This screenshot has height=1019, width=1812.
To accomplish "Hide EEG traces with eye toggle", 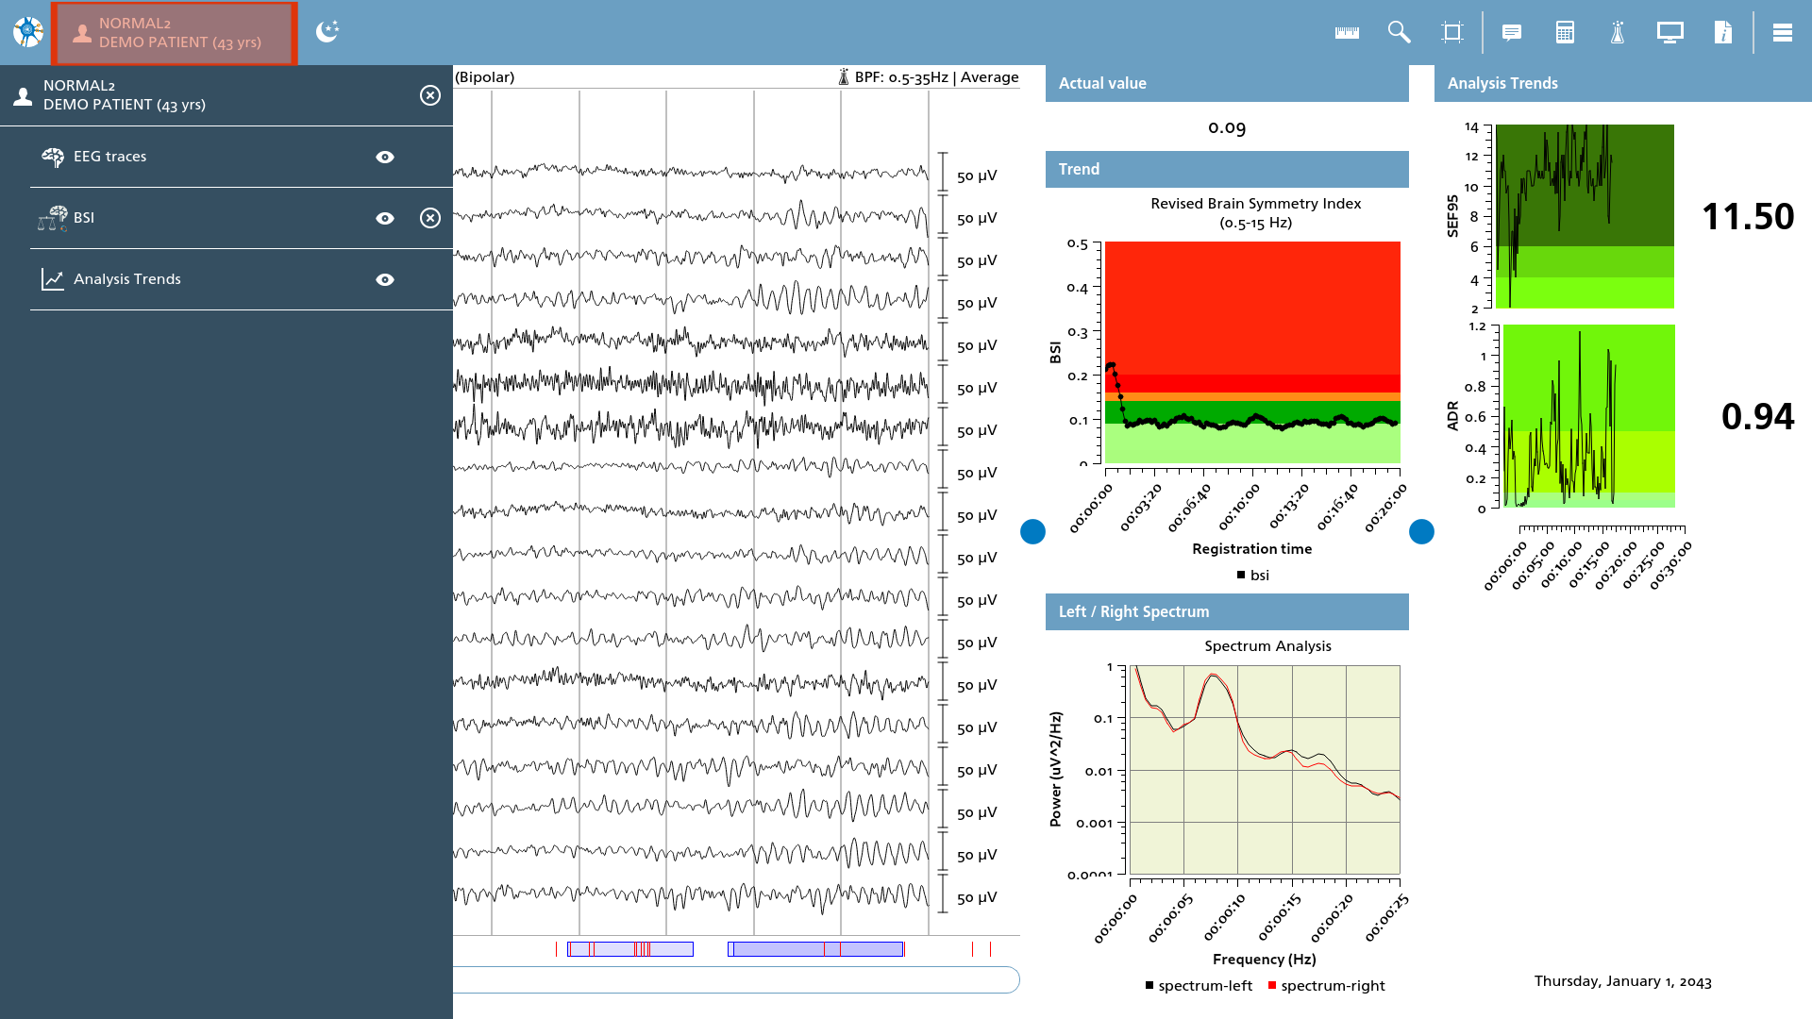I will coord(385,157).
